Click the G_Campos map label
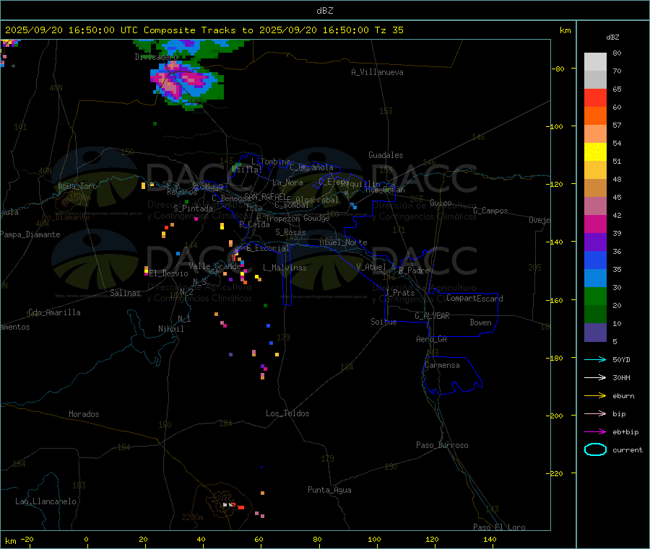 tap(491, 211)
